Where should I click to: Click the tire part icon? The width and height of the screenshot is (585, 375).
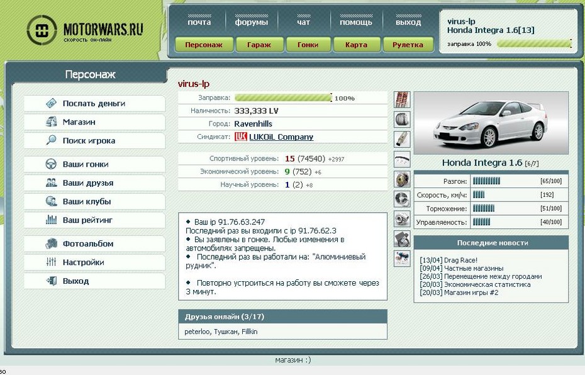point(402,120)
